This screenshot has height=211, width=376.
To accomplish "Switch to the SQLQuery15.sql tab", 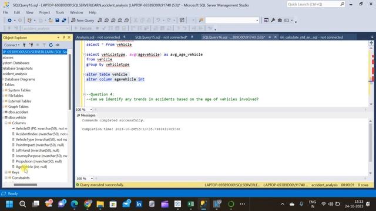I will tap(161, 38).
